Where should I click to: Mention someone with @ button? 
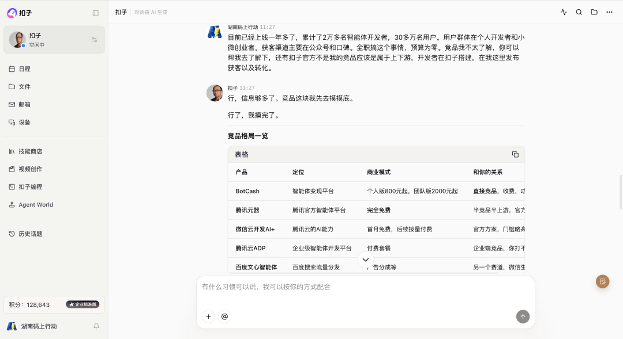click(x=224, y=317)
